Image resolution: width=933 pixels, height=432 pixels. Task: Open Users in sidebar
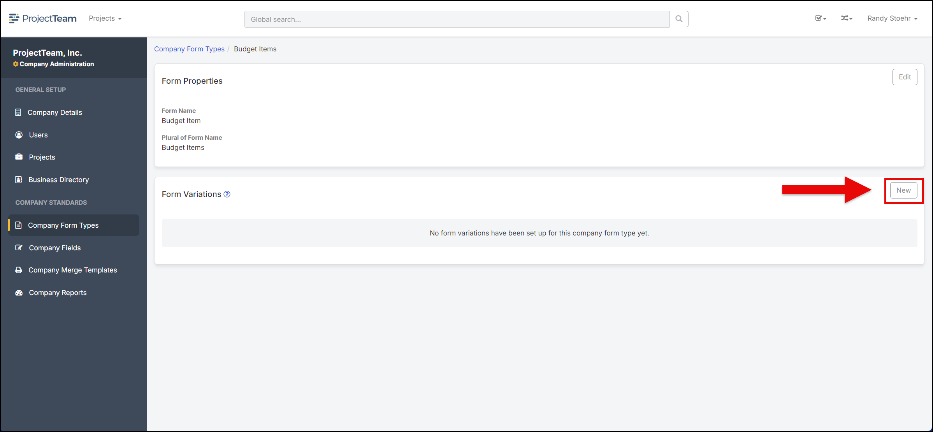click(74, 135)
